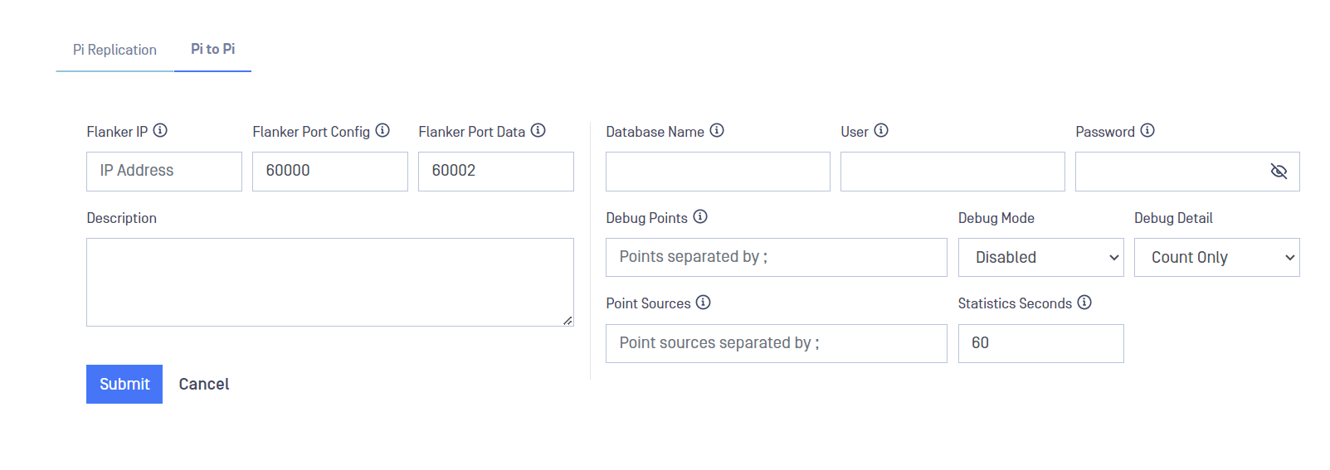Click the Submit button
The height and width of the screenshot is (470, 1330).
[x=124, y=384]
